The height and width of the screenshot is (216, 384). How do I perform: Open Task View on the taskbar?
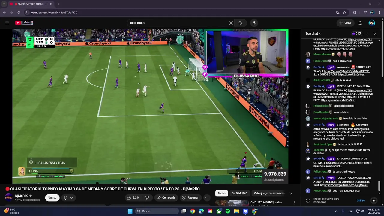184,211
